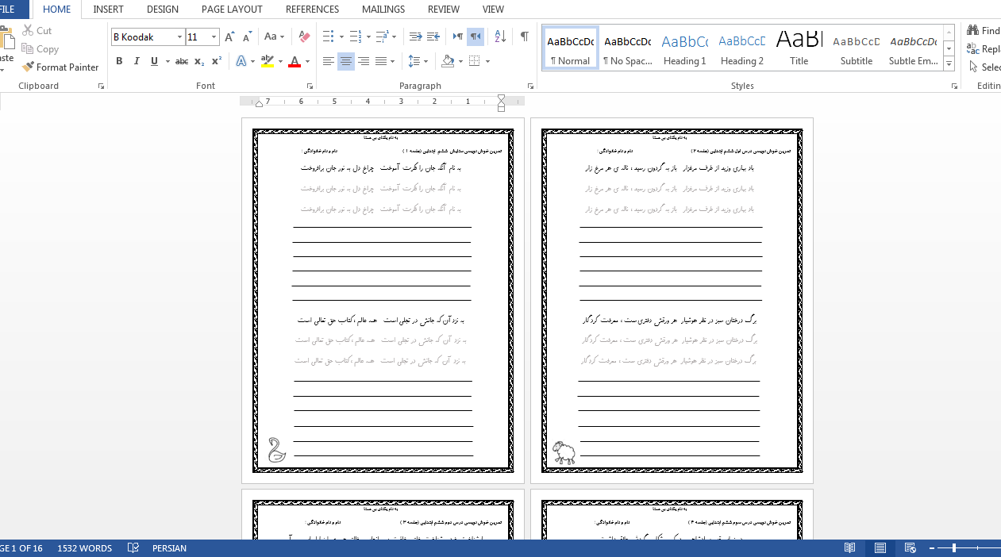Enable left-to-right text direction
Image resolution: width=1001 pixels, height=557 pixels.
point(457,36)
